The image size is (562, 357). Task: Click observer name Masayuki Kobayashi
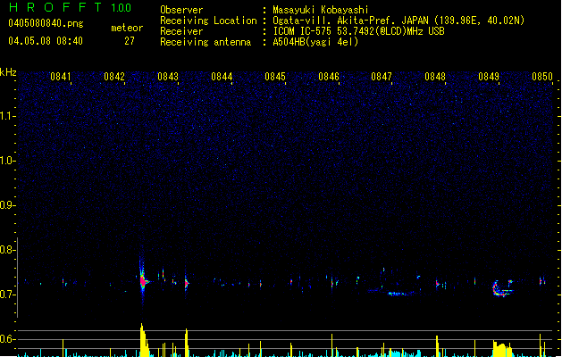tap(321, 10)
